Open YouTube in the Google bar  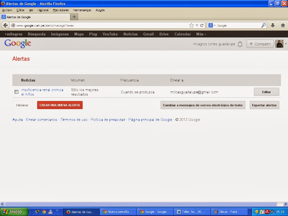110,34
